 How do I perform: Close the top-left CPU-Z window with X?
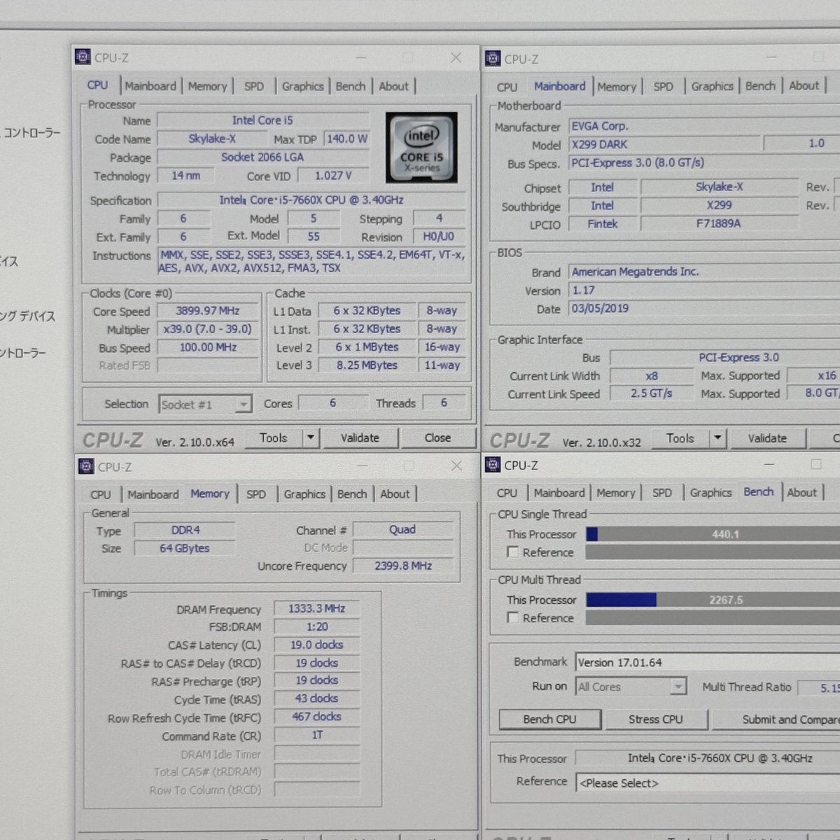coord(456,57)
